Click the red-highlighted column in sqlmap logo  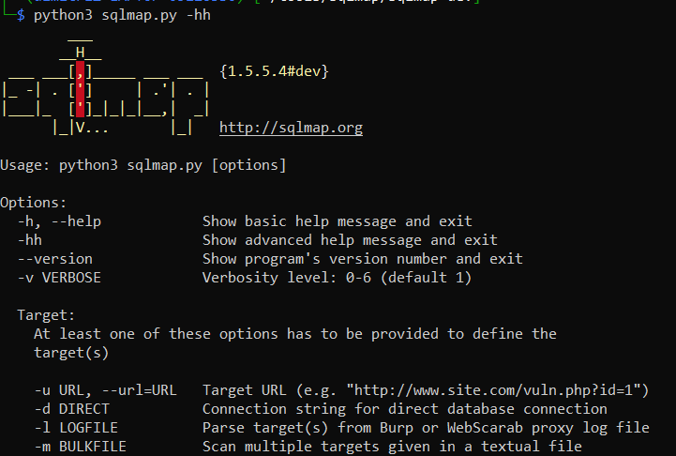[x=81, y=89]
